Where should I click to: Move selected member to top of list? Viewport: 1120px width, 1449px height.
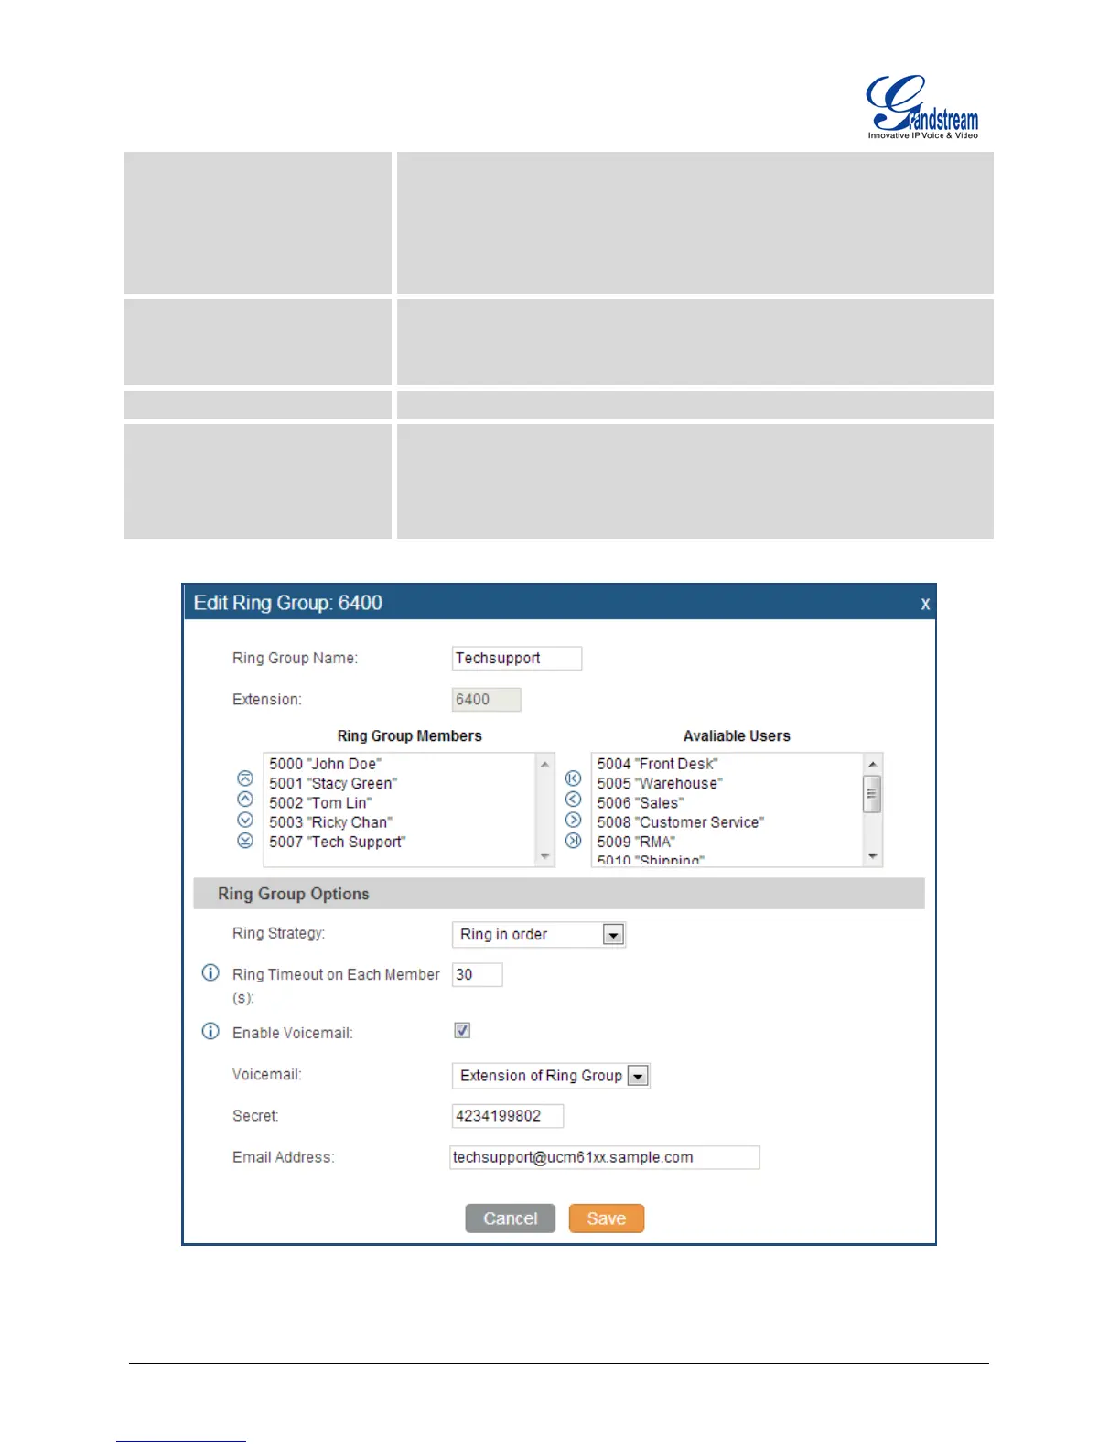[245, 778]
